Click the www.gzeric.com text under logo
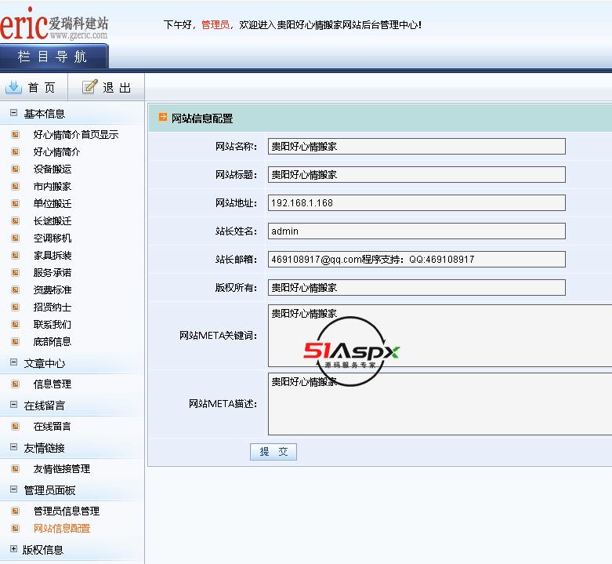612x564 pixels. [78, 35]
